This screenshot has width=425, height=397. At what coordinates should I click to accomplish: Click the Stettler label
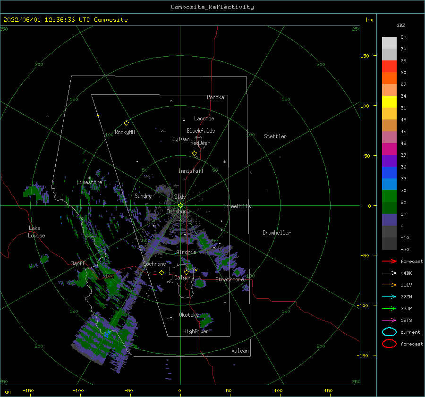click(275, 136)
